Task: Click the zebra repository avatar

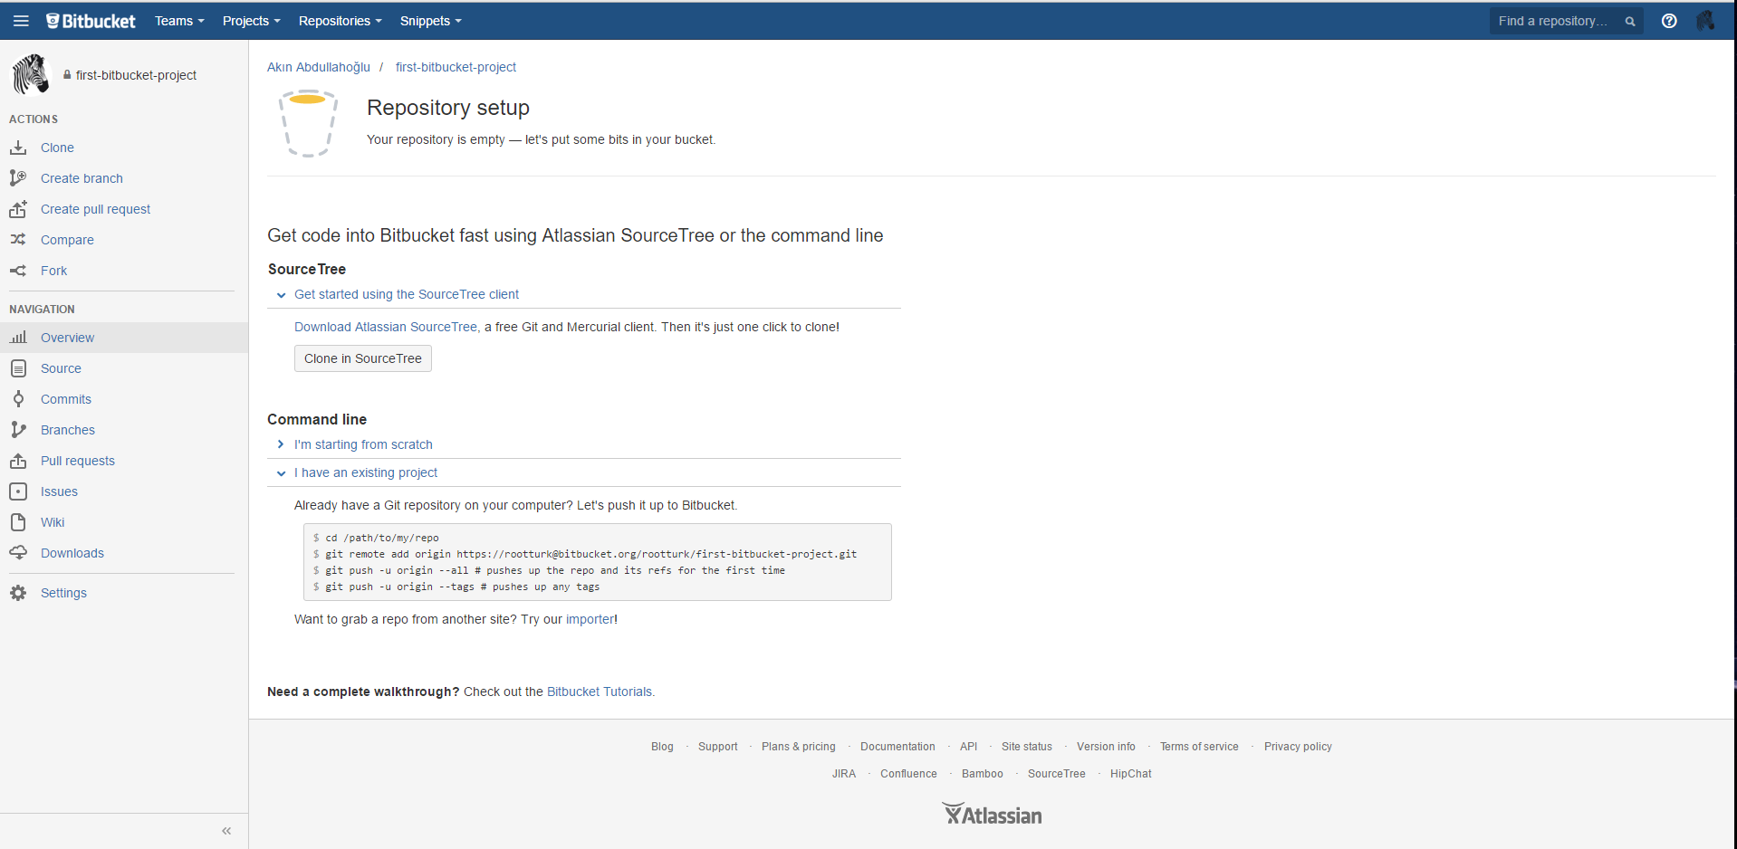Action: tap(31, 74)
